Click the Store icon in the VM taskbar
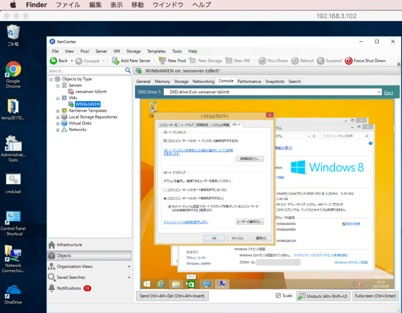Viewport: 402px width, 313px height. 191,284
